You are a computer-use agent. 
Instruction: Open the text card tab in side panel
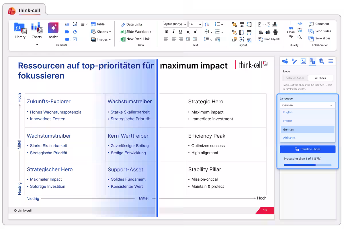tap(303, 61)
